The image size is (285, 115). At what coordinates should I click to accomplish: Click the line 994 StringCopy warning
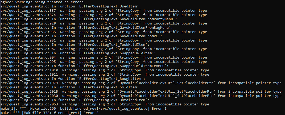point(104,57)
